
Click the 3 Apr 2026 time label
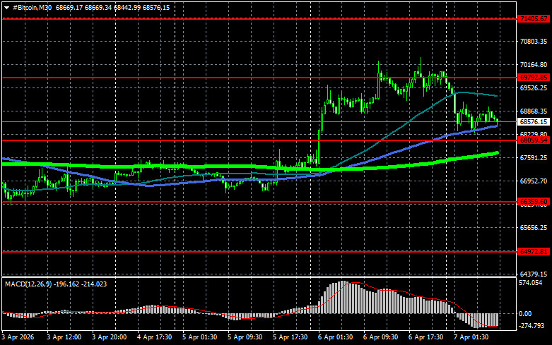coord(18,337)
